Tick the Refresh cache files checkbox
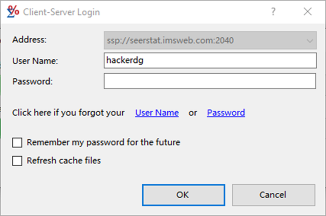This screenshot has width=326, height=216. [x=17, y=161]
